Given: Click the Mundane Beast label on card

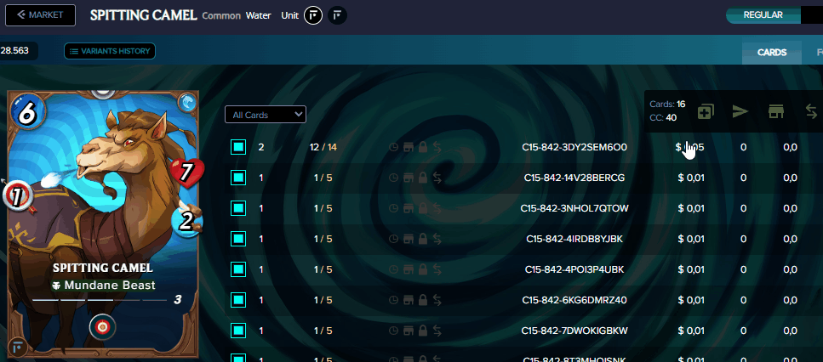Looking at the screenshot, I should (104, 285).
